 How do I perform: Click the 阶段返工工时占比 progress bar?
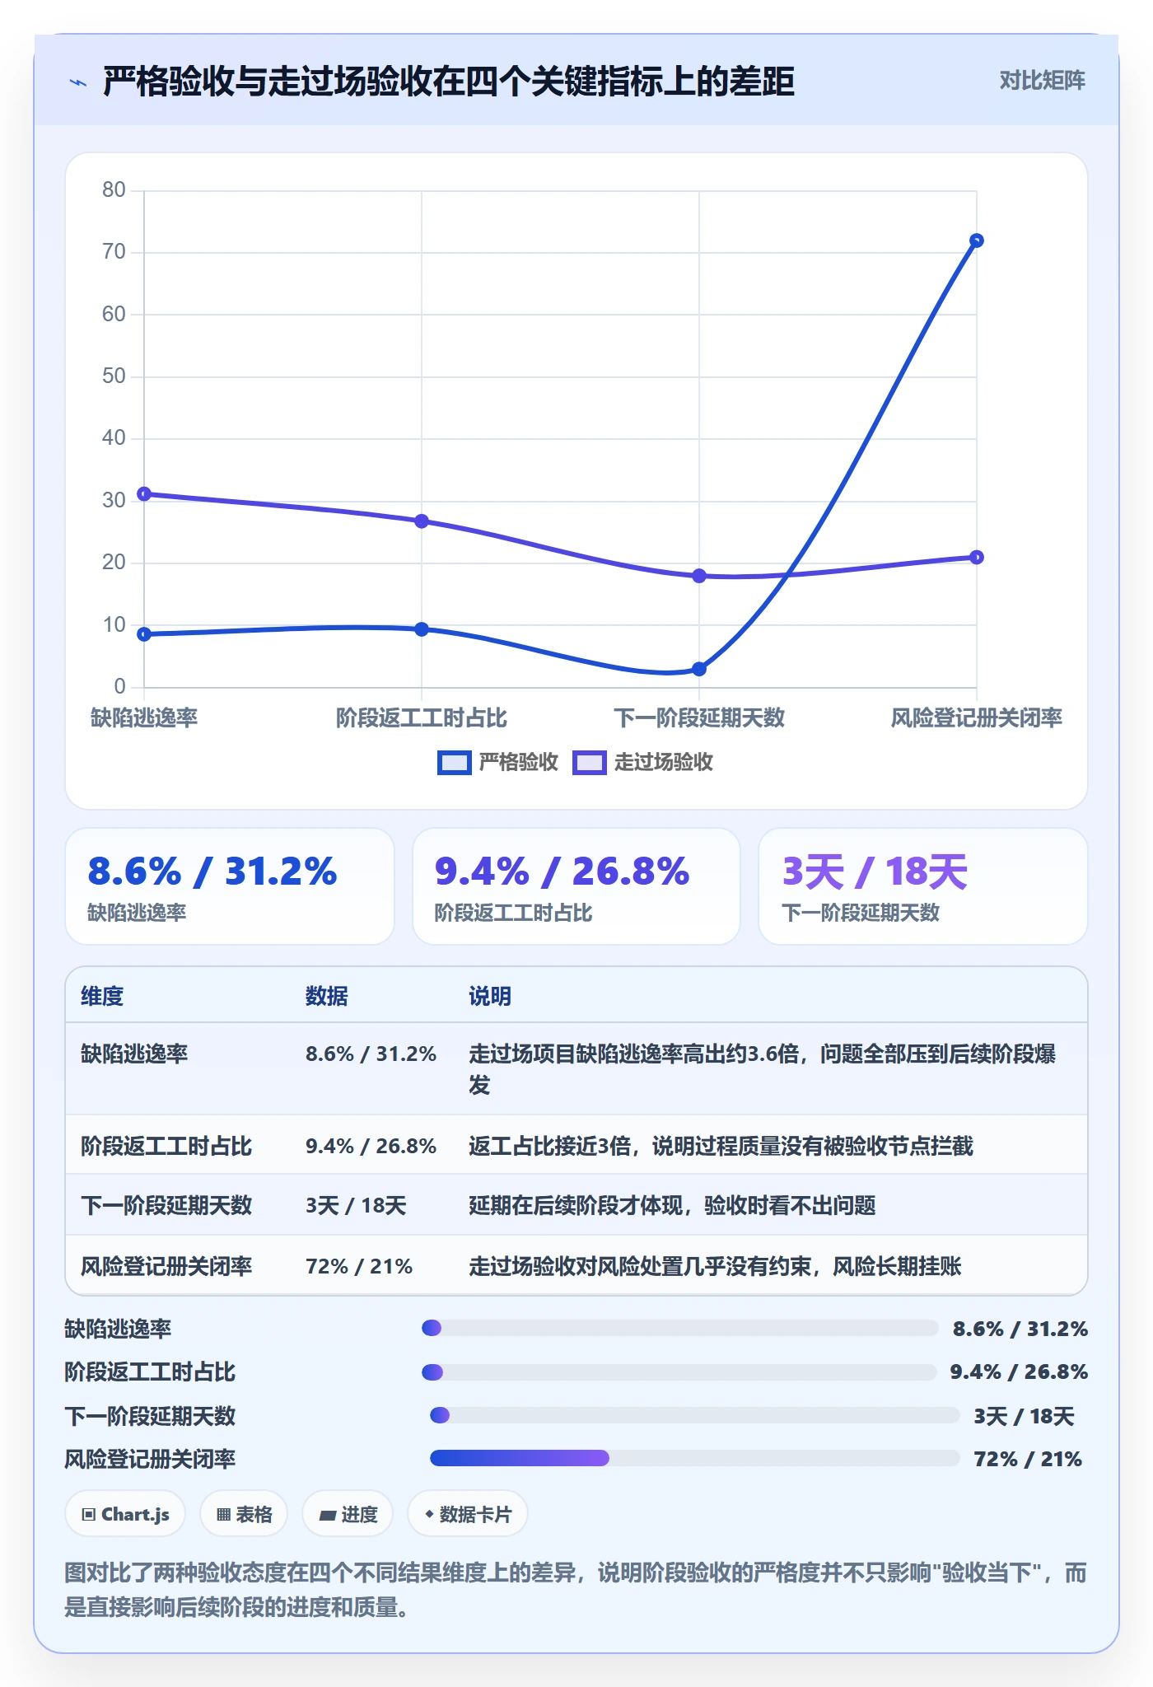click(x=679, y=1372)
